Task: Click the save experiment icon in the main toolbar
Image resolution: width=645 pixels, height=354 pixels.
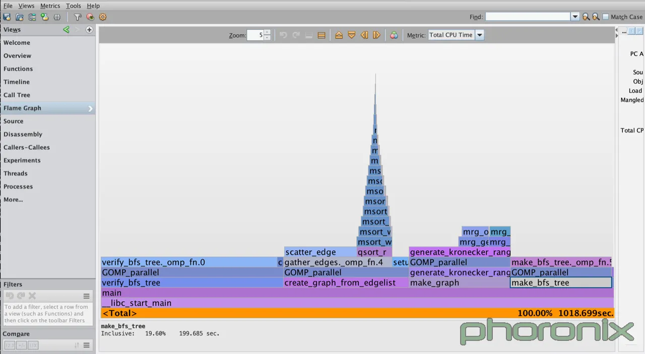Action: [7, 17]
